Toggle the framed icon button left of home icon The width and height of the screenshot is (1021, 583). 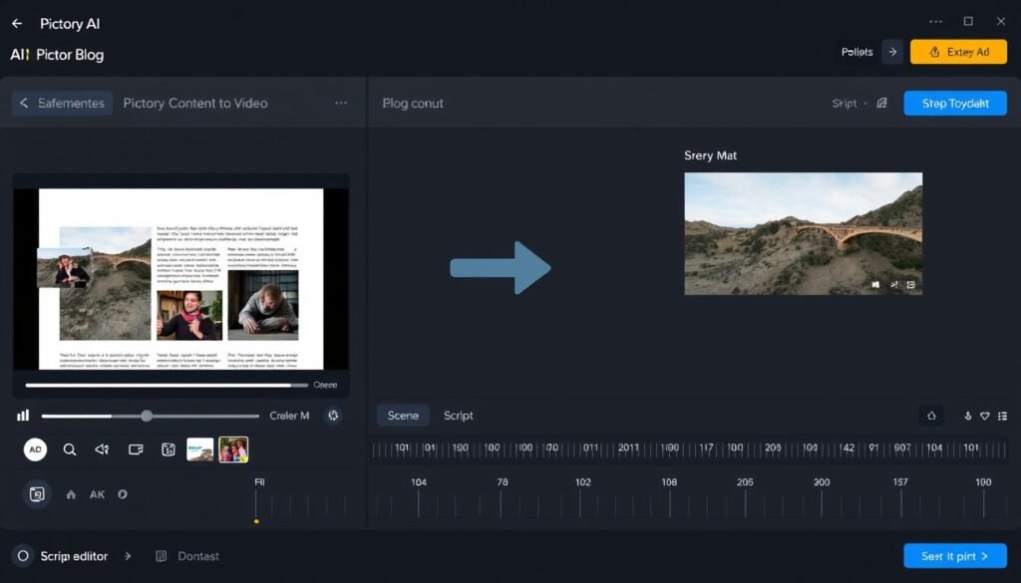tap(36, 493)
